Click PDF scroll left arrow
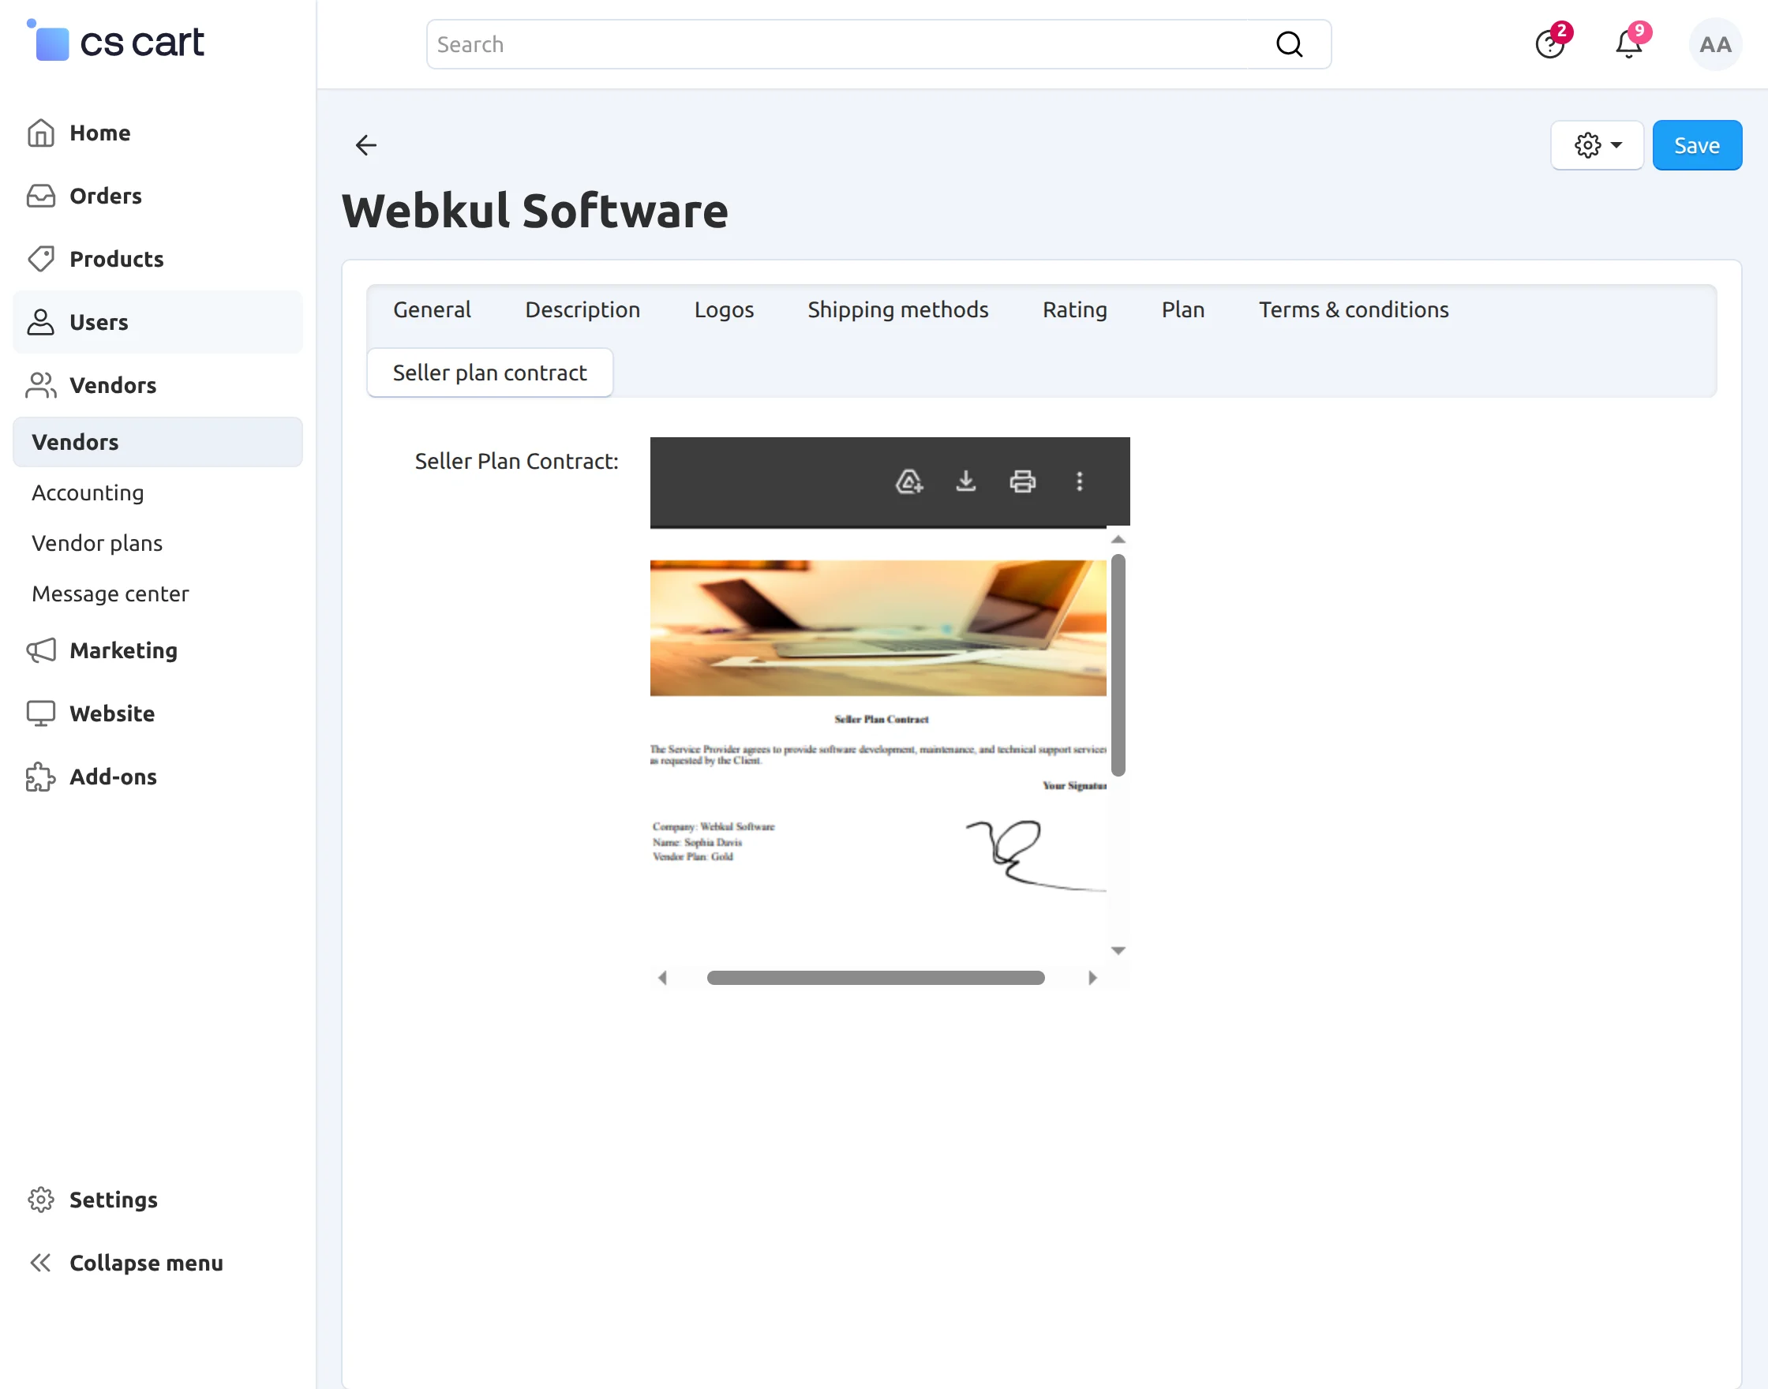This screenshot has height=1389, width=1768. [x=663, y=978]
